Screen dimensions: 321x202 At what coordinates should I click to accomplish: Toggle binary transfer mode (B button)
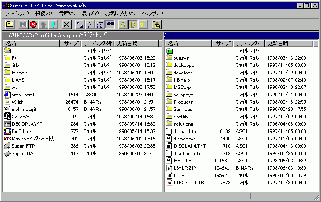pos(133,25)
